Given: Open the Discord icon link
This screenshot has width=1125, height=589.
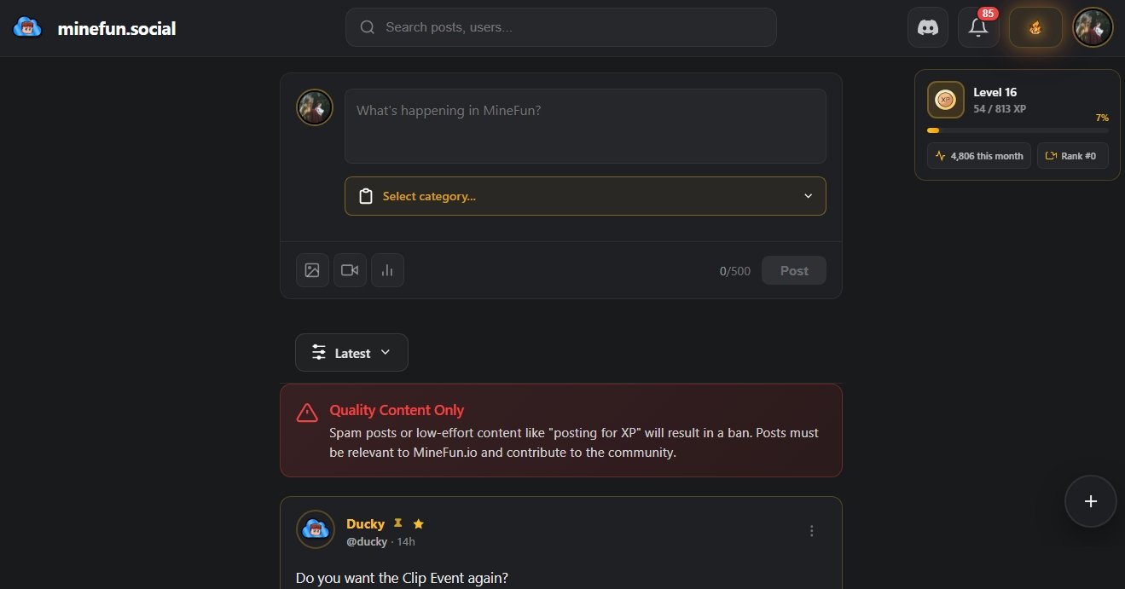Looking at the screenshot, I should [x=928, y=27].
